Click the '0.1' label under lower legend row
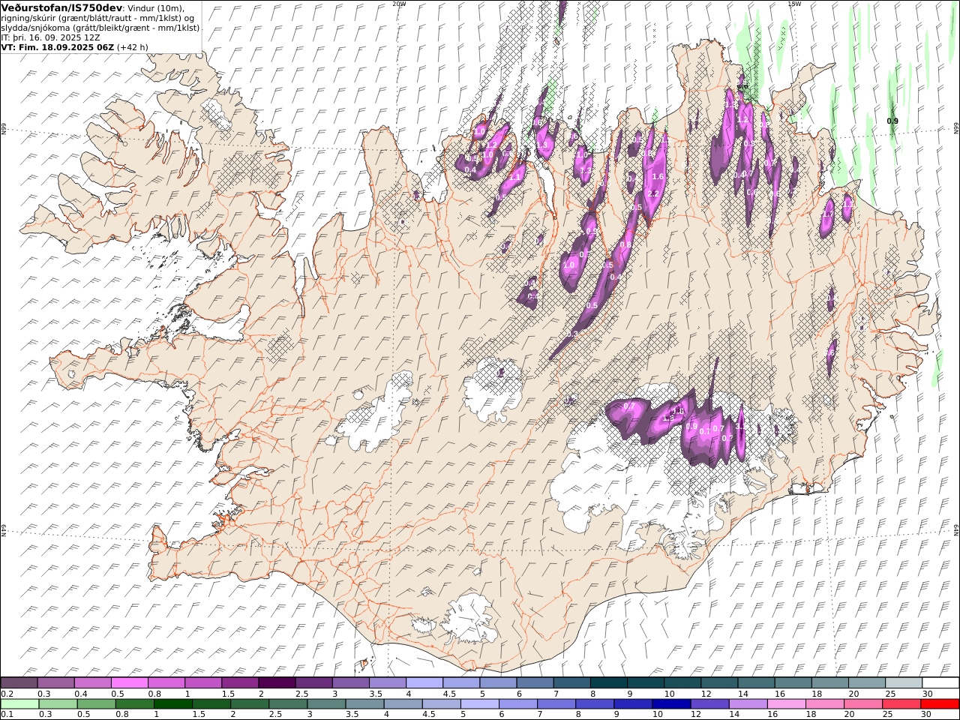The width and height of the screenshot is (960, 720). click(6, 714)
